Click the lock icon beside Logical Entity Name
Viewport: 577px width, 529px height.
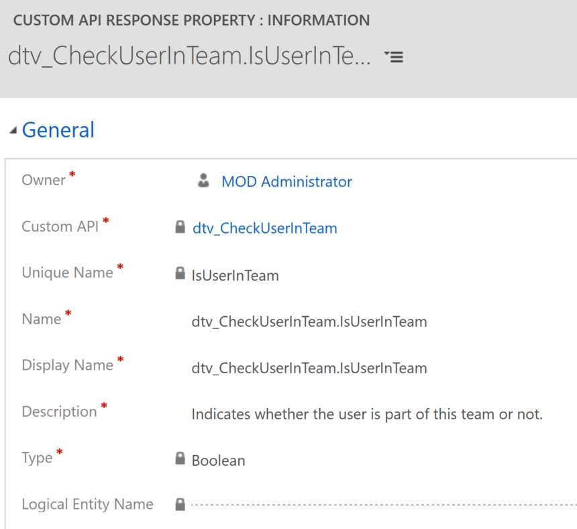point(180,504)
